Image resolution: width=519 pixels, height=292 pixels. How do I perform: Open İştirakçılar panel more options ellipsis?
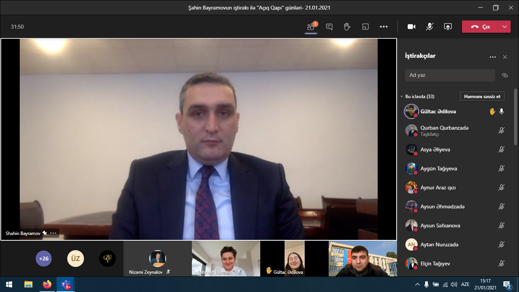pyautogui.click(x=493, y=57)
